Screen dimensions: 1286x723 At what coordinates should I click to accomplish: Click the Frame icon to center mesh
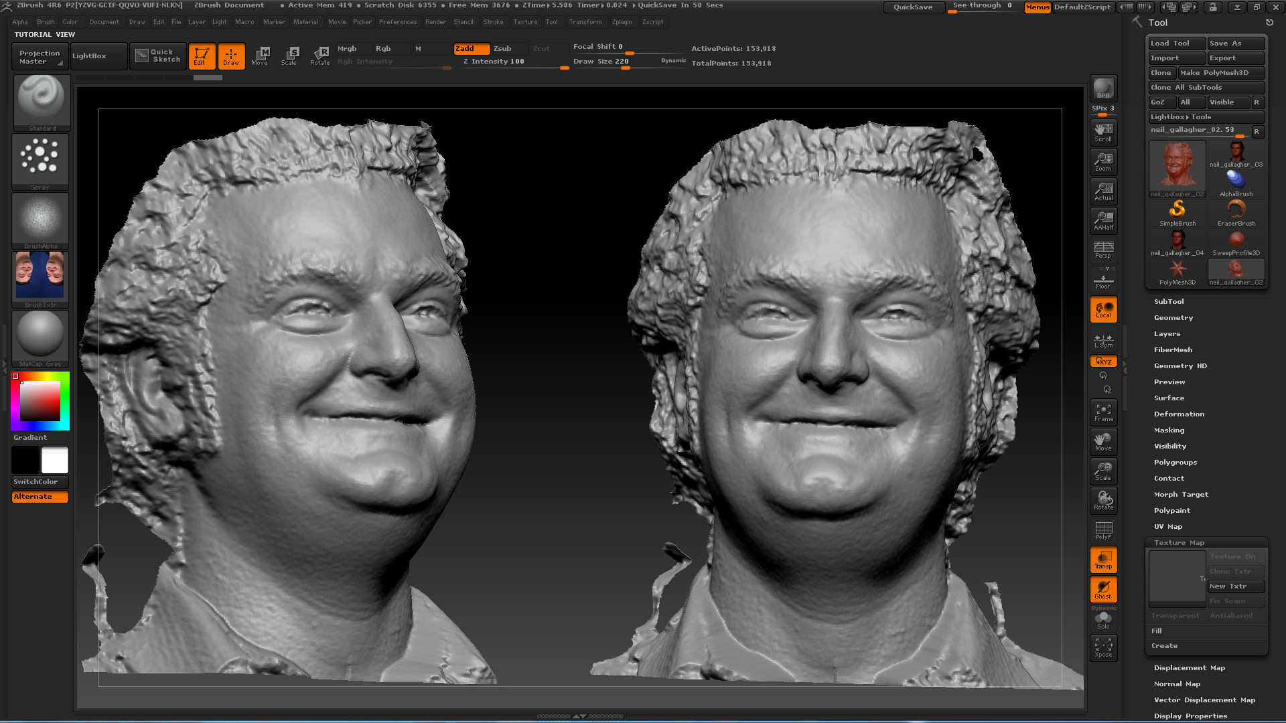click(x=1102, y=412)
